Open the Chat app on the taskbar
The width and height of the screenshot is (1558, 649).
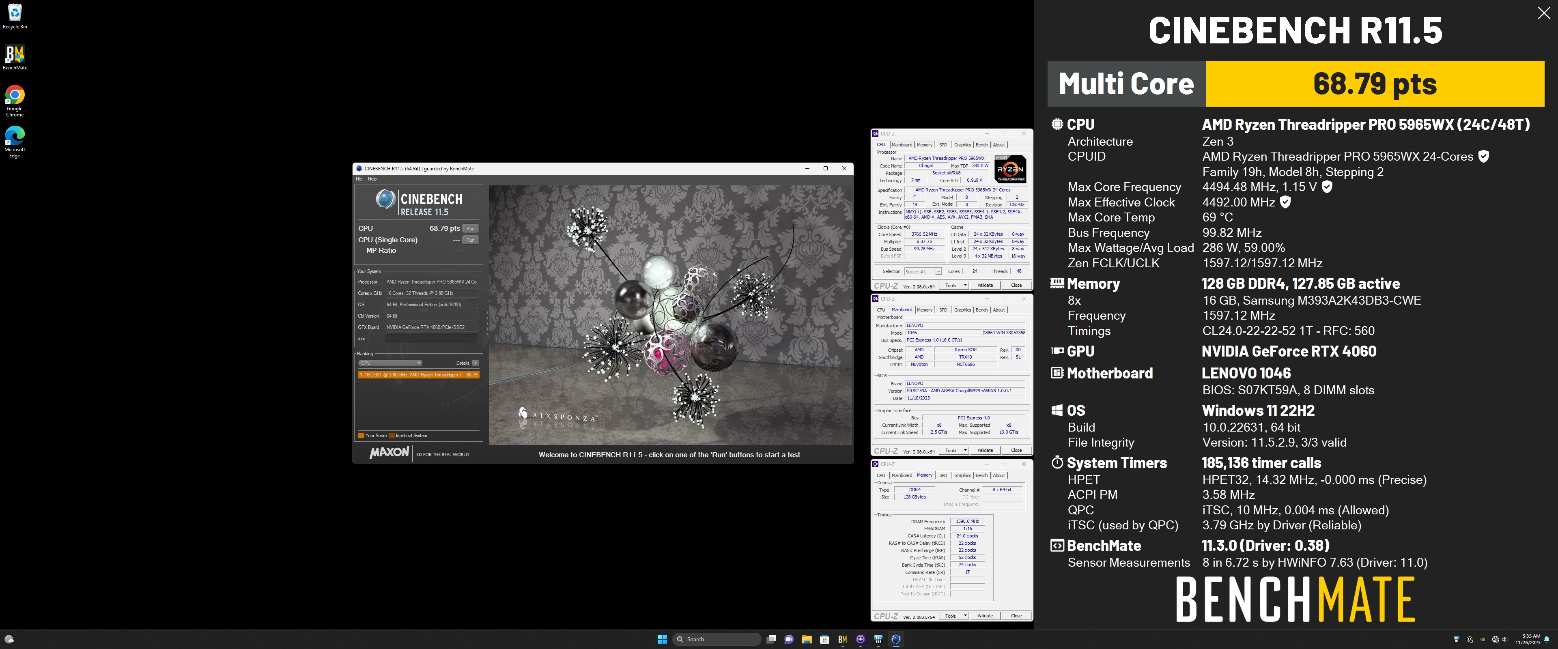pyautogui.click(x=789, y=639)
